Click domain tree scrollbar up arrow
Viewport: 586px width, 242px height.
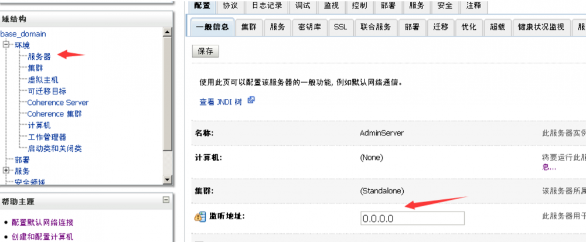click(168, 32)
